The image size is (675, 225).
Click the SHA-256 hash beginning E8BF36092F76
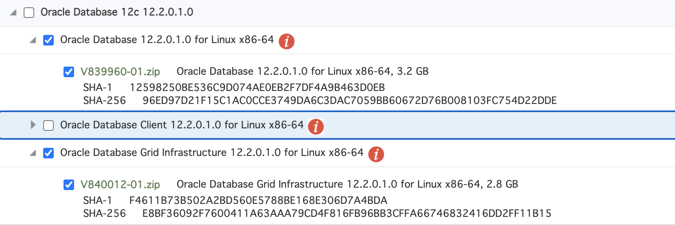347,214
